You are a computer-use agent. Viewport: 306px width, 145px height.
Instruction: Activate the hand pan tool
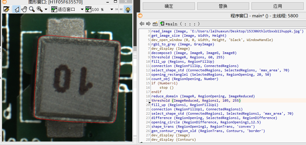click(x=24, y=9)
